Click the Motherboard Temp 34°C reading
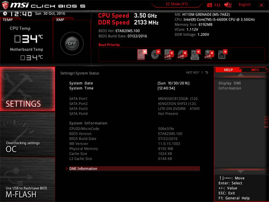Viewport: 269px width, 202px height. click(31, 57)
